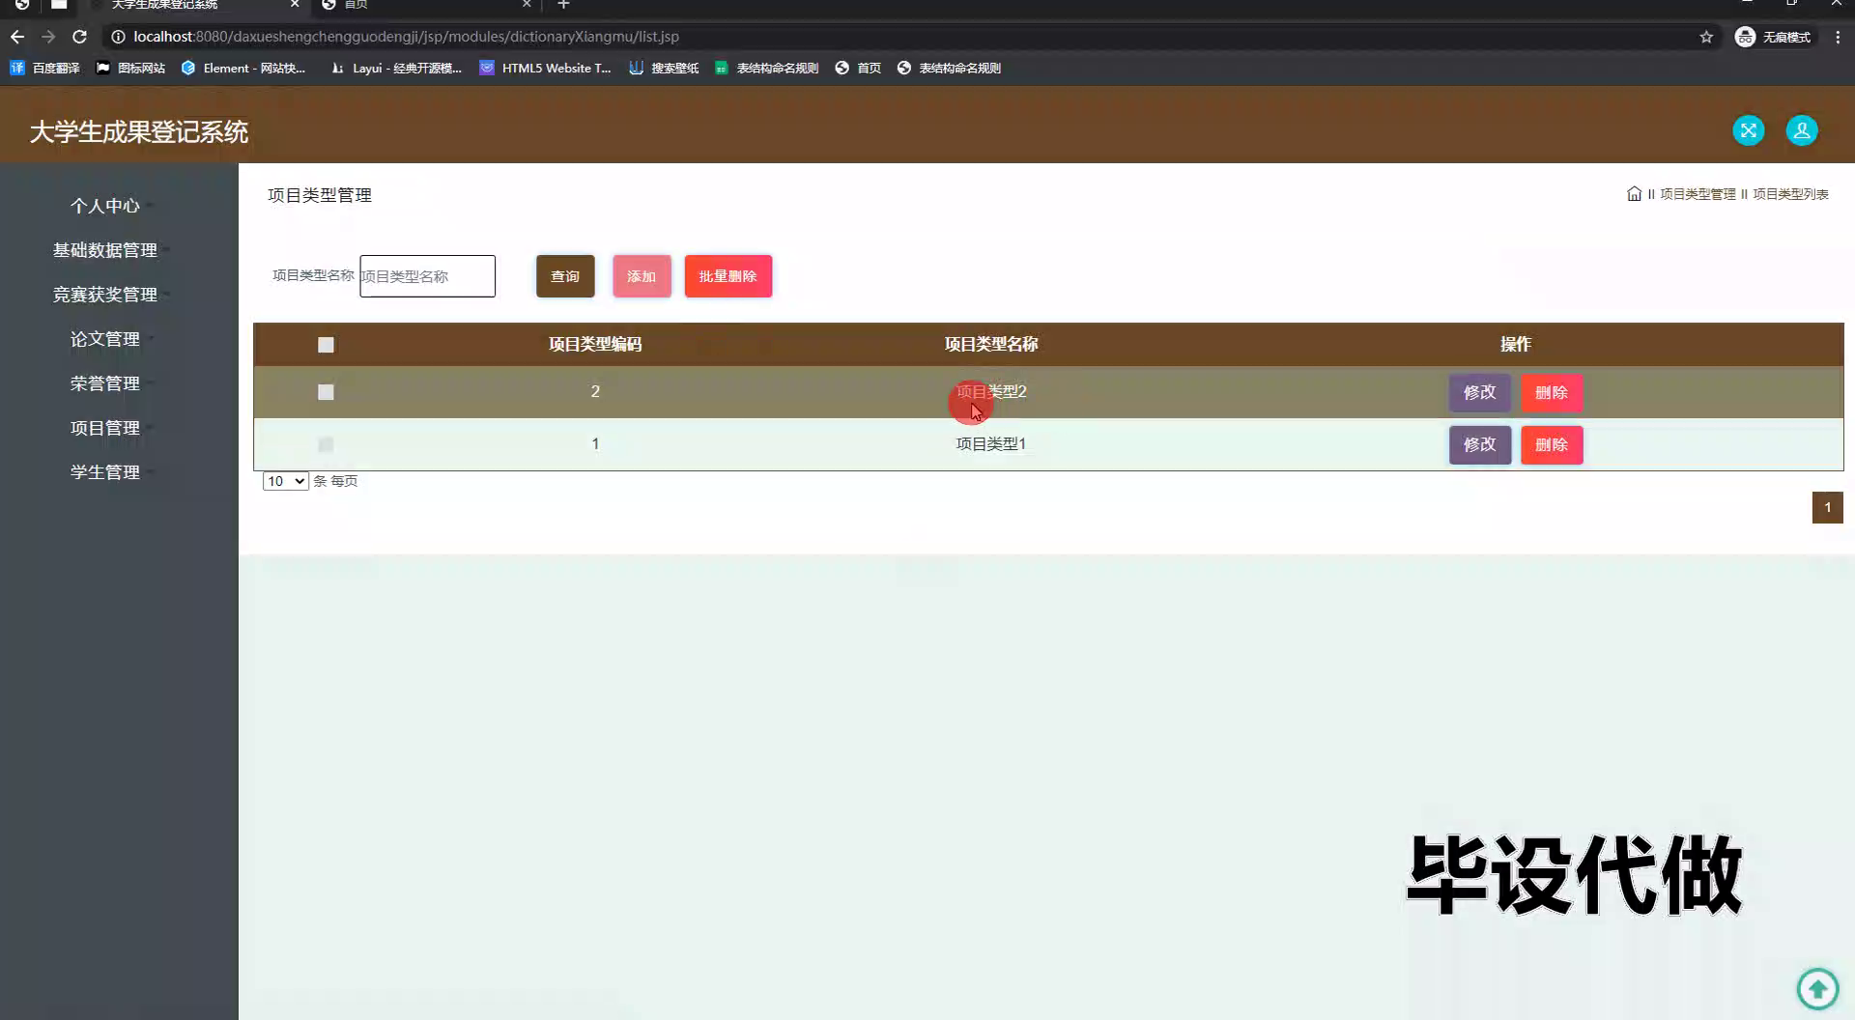Reload the page with the refresh icon

coord(80,37)
